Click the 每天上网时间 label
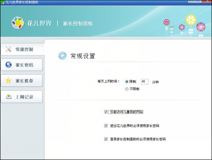The width and height of the screenshot is (212, 160). click(x=109, y=81)
